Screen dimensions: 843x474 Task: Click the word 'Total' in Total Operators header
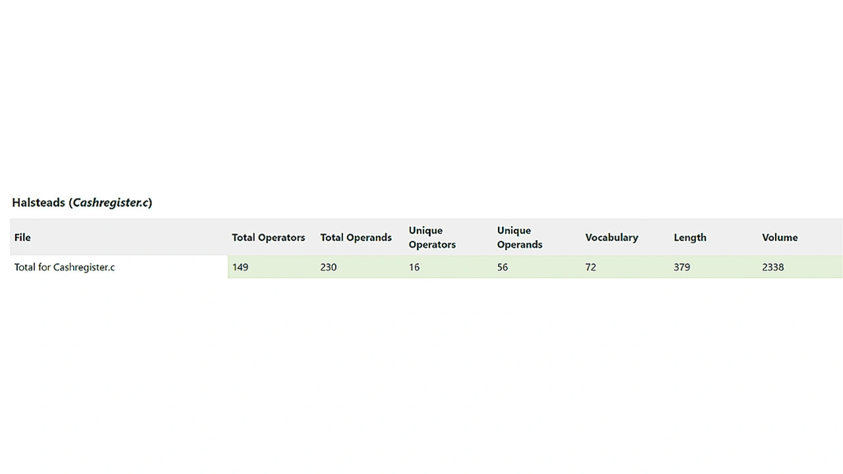[x=244, y=237]
